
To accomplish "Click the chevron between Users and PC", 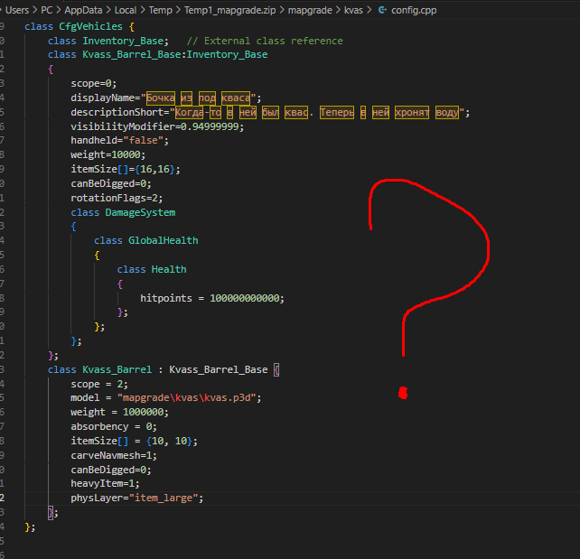I will 34,10.
